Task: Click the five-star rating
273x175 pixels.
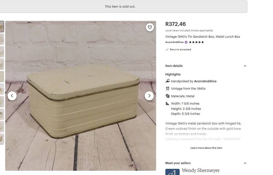Action: (196, 42)
